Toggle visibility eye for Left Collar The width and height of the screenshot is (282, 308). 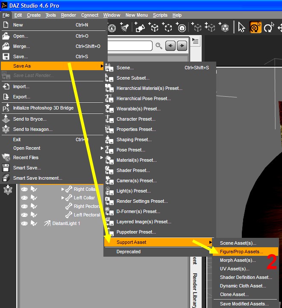[24, 198]
